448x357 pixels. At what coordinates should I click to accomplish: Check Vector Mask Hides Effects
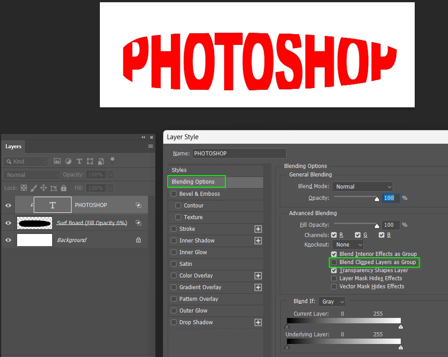[334, 286]
